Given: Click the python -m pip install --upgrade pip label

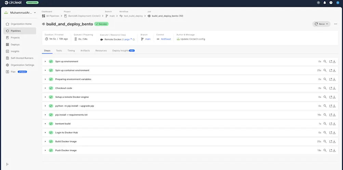Looking at the screenshot, I should 75,106.
